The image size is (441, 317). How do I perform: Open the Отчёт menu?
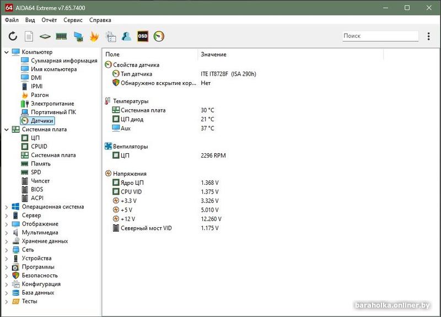[x=49, y=20]
